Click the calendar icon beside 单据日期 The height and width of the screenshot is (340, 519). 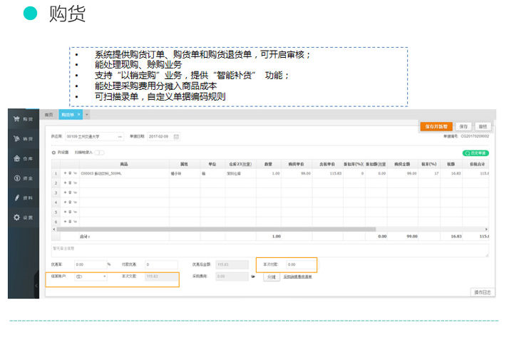[x=176, y=136]
